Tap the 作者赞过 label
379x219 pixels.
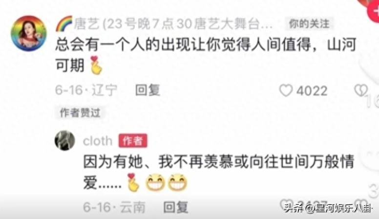pyautogui.click(x=80, y=113)
